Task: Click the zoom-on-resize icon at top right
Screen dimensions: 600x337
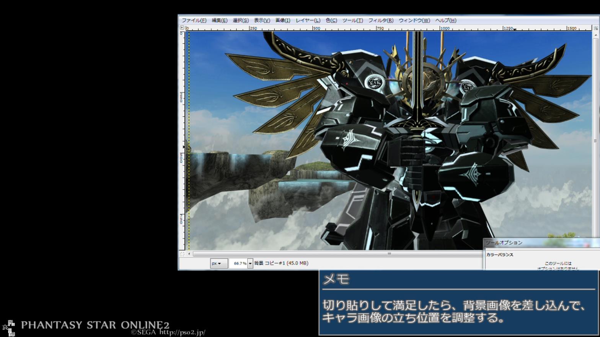Action: (x=596, y=28)
